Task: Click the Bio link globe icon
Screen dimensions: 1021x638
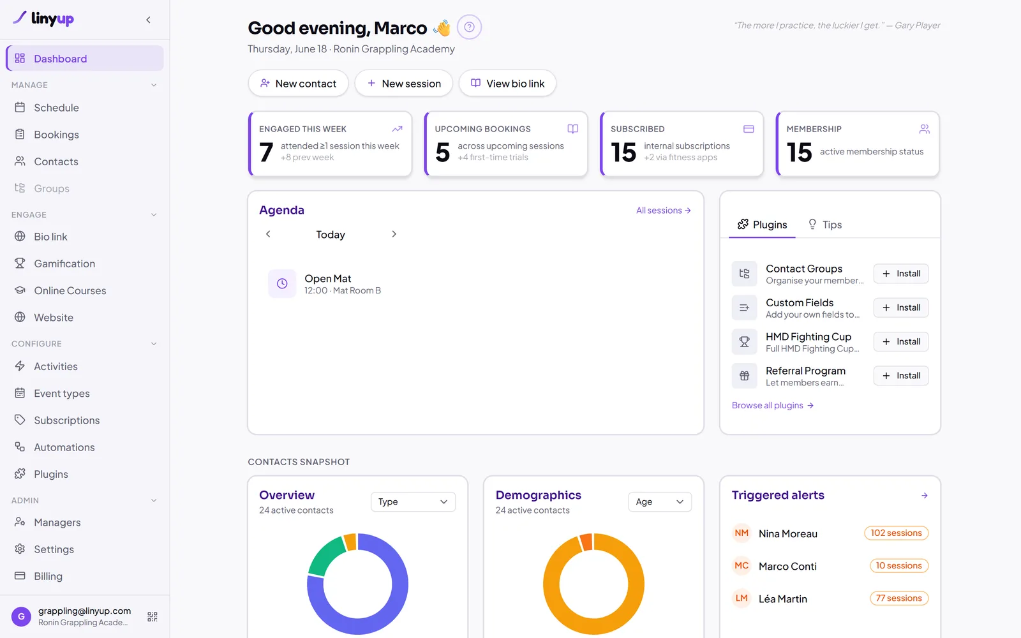Action: [x=20, y=236]
